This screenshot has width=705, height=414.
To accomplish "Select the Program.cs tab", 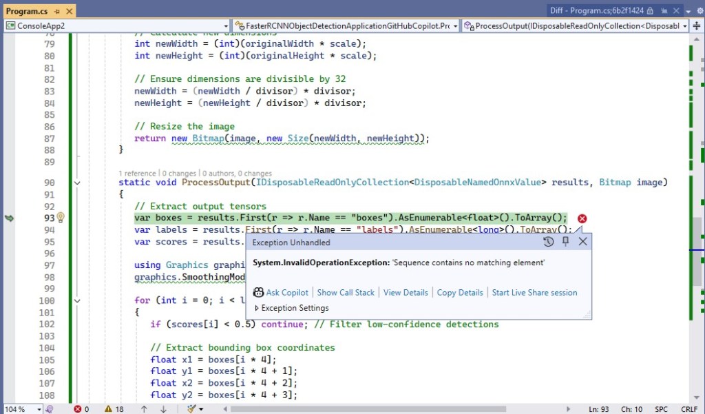I will (x=26, y=11).
